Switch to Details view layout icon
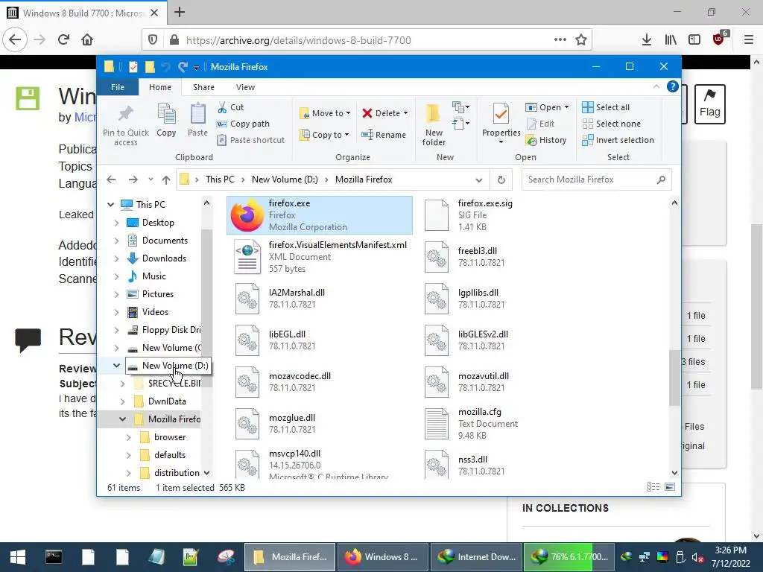Screen dimensions: 763x572 click(x=653, y=487)
